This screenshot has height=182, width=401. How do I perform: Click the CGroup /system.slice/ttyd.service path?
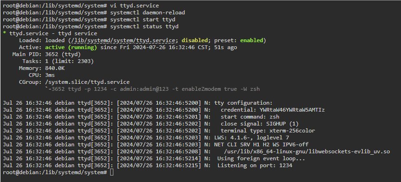point(87,82)
